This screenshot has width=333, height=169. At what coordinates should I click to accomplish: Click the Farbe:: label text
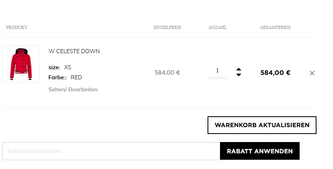point(58,77)
